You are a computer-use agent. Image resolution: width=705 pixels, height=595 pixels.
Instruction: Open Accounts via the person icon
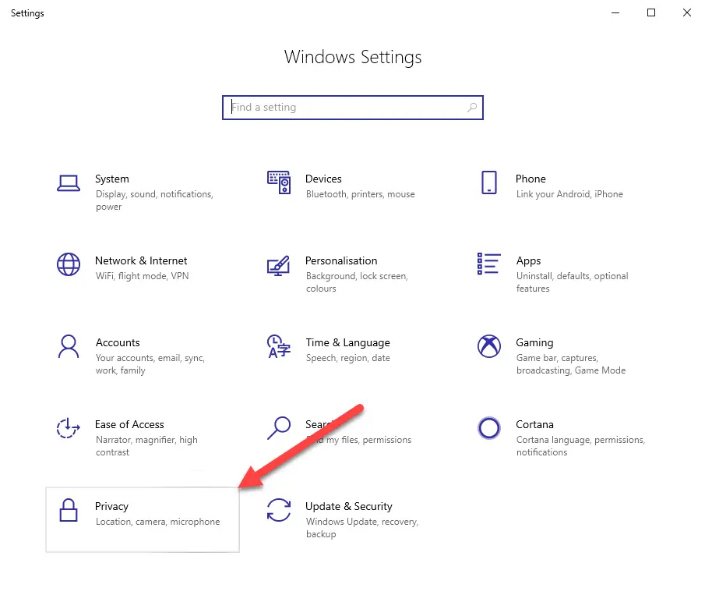tap(69, 348)
